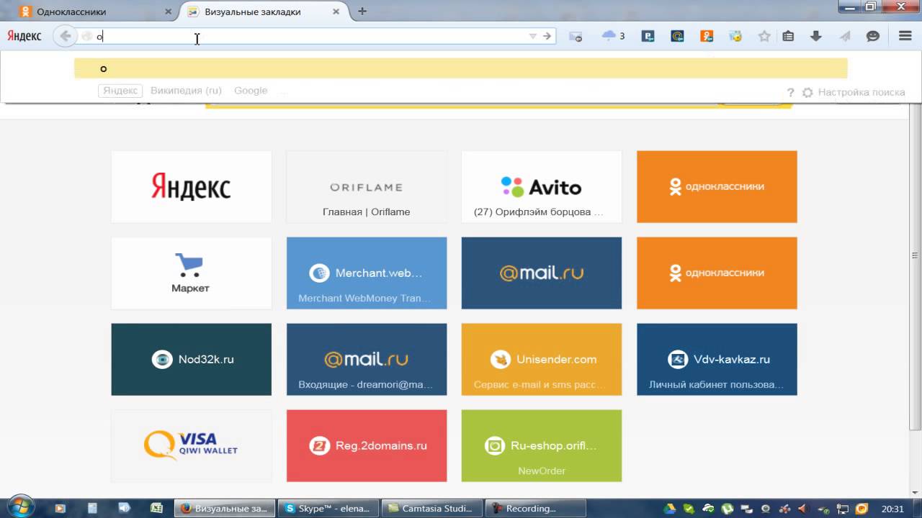
Task: Click the chat smiley bubble icon
Action: (x=873, y=36)
